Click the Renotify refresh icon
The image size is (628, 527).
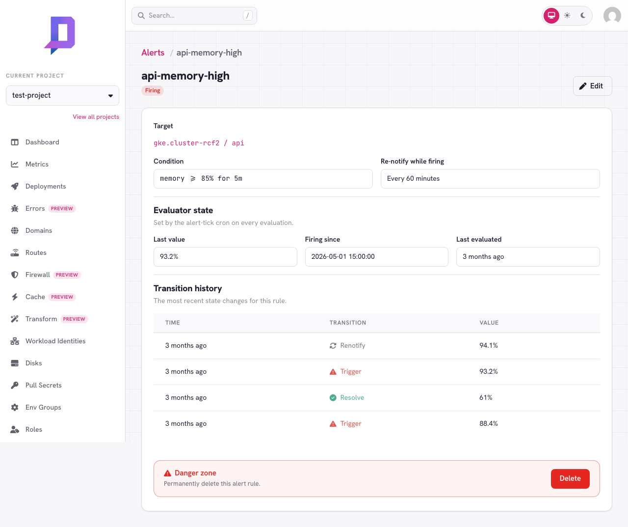[x=333, y=346]
